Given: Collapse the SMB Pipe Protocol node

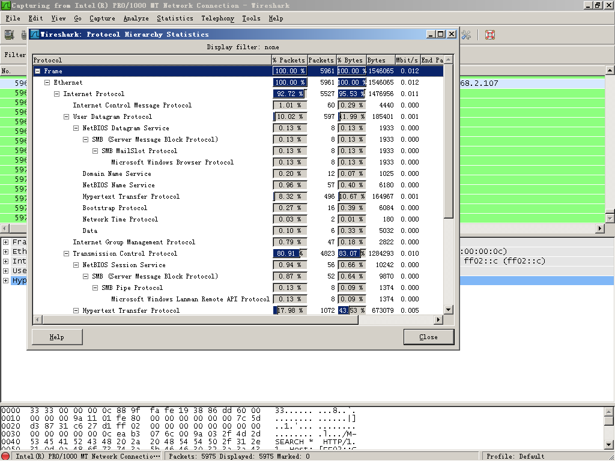Looking at the screenshot, I should pyautogui.click(x=95, y=288).
